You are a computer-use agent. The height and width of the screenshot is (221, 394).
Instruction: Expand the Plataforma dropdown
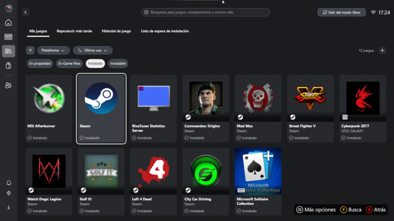(x=53, y=50)
